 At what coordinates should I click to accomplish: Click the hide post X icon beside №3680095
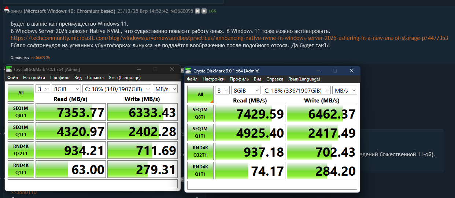197,11
